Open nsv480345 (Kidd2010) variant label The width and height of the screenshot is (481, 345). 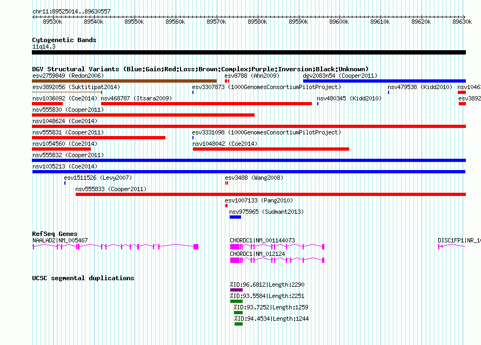pyautogui.click(x=349, y=98)
